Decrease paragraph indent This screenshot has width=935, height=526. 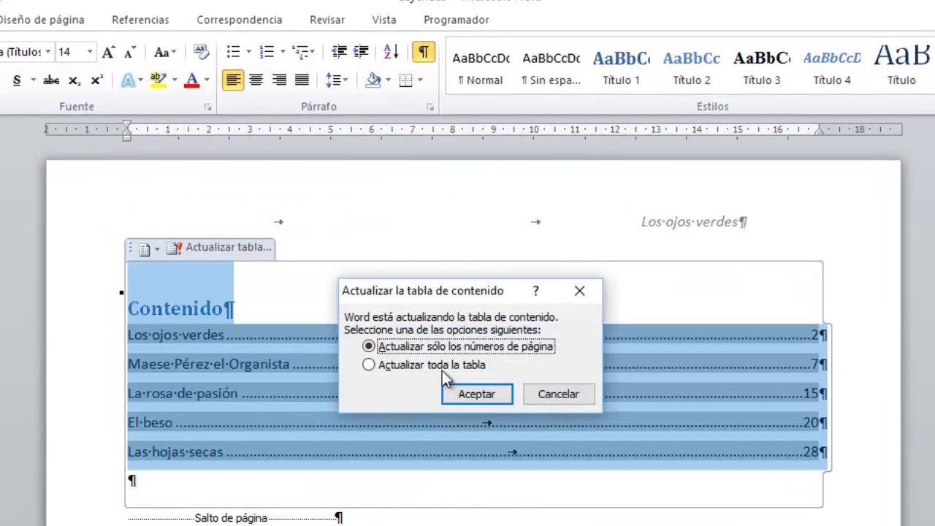coord(339,52)
